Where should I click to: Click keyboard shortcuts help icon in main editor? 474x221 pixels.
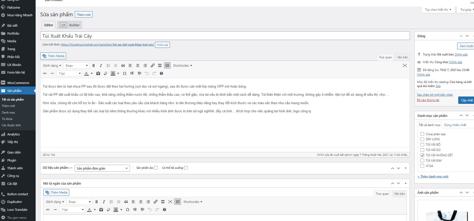click(161, 74)
